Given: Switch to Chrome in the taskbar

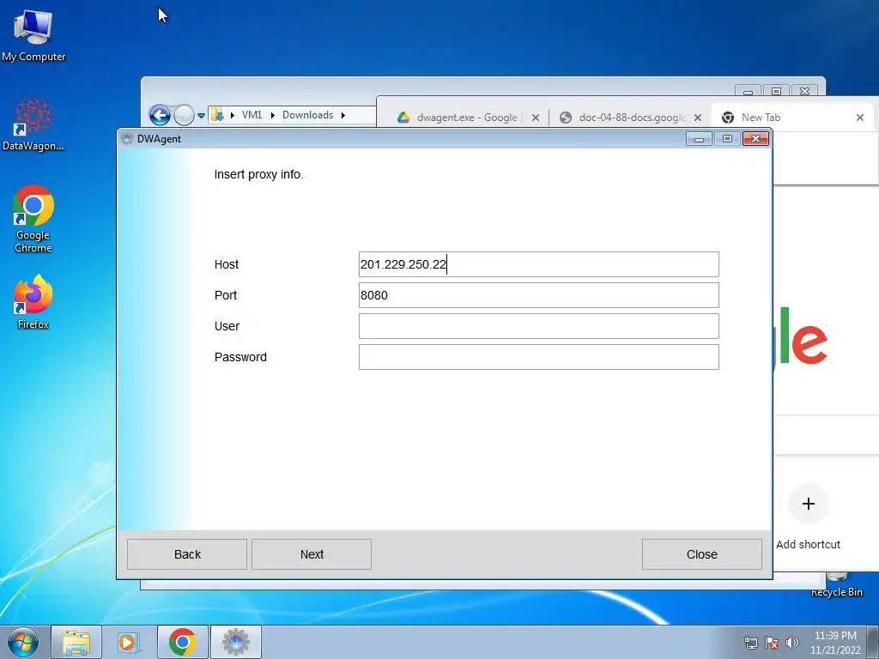Looking at the screenshot, I should (x=183, y=642).
